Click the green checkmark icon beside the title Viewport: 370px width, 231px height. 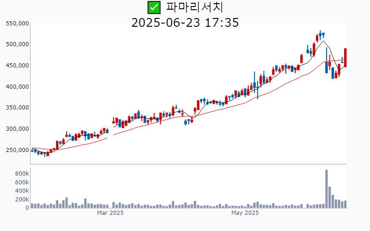[154, 7]
